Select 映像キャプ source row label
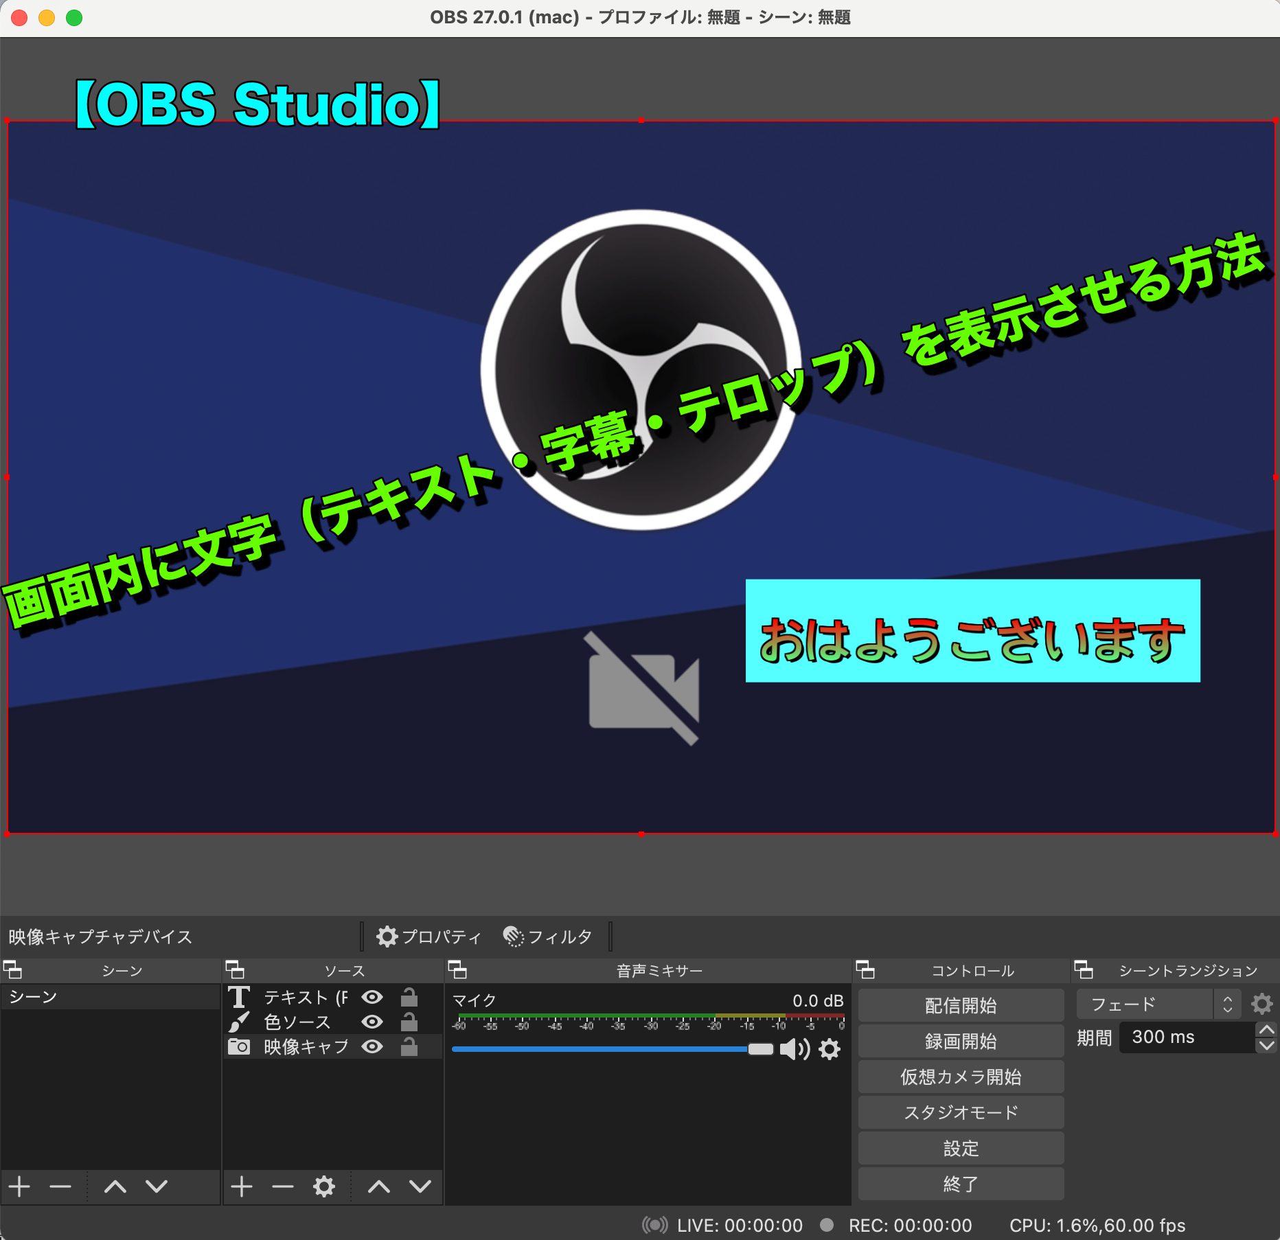1280x1240 pixels. click(306, 1046)
